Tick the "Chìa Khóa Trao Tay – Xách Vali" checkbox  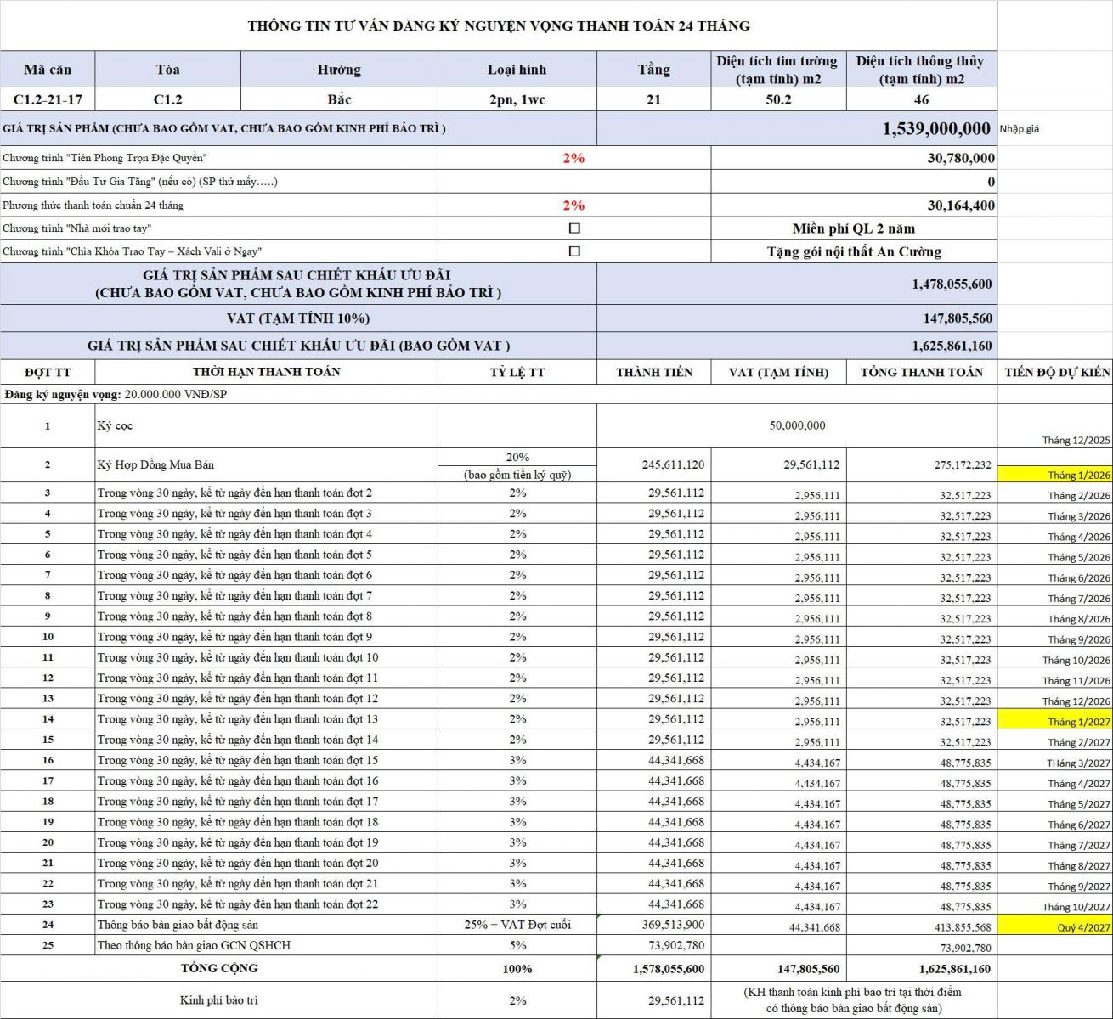tap(574, 251)
